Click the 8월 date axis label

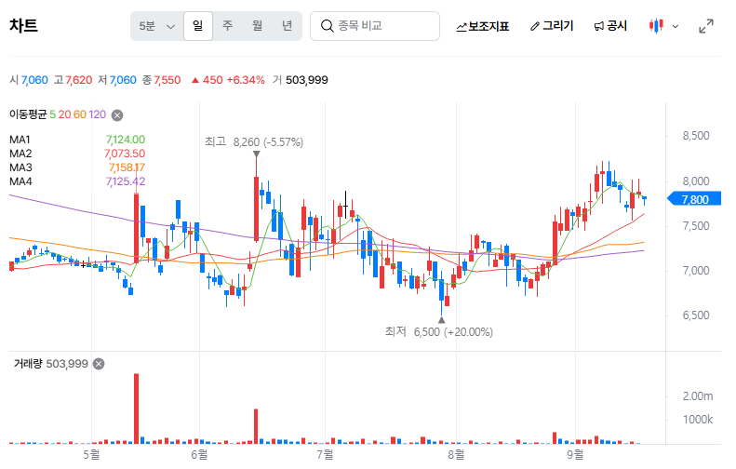pos(456,454)
